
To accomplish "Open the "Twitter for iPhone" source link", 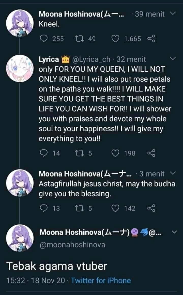I will [101, 281].
